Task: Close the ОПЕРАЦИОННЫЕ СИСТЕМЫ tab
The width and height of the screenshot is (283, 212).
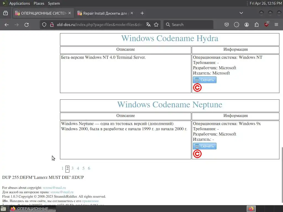Action: [x=70, y=13]
